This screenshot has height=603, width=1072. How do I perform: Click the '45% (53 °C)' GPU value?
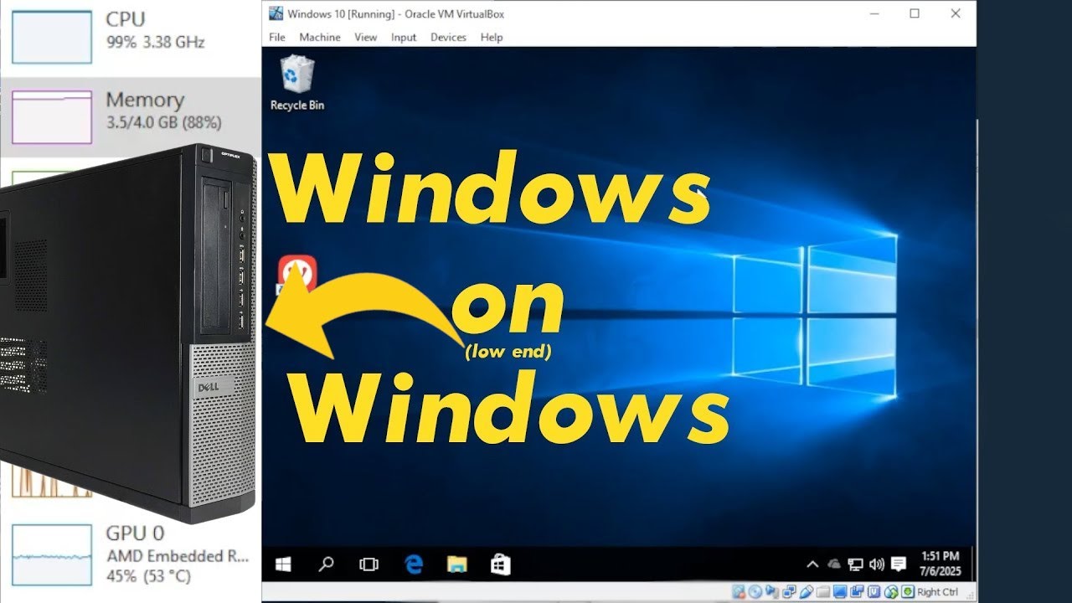click(148, 576)
